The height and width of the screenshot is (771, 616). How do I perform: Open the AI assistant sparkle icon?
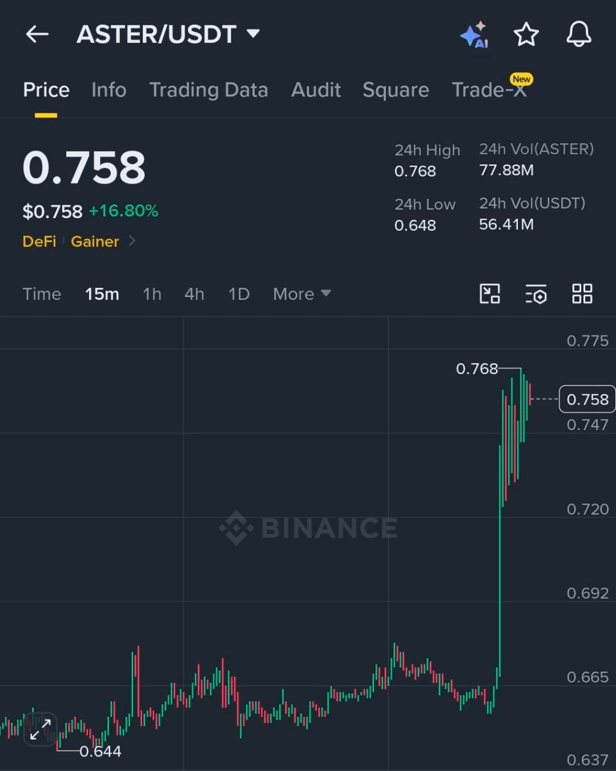coord(474,34)
